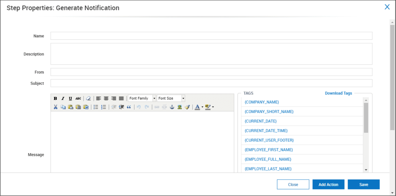Click inside the Message editor body
The image size is (396, 196).
(x=142, y=141)
